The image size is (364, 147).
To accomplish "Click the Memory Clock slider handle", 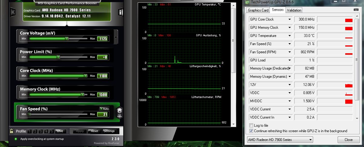I will (82, 94).
